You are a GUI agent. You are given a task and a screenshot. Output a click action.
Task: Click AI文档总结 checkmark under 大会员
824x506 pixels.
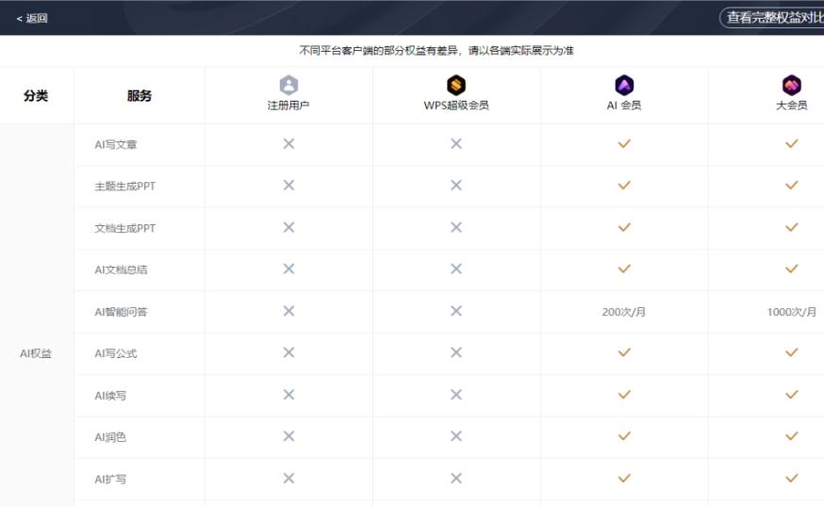791,269
